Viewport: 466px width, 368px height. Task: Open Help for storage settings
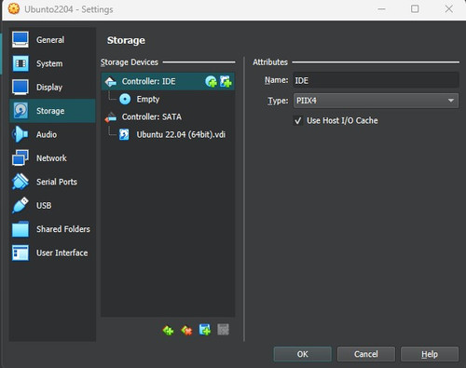pos(430,354)
